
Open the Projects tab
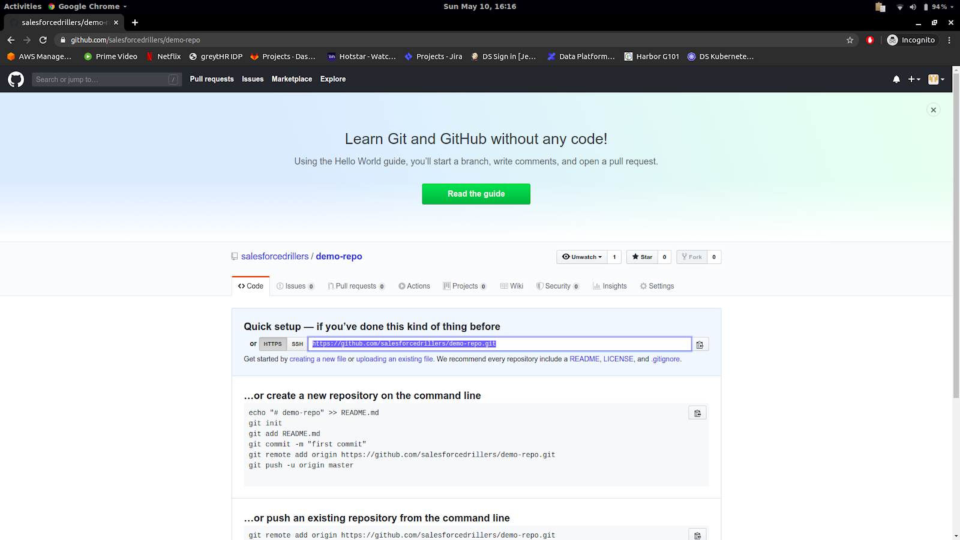pyautogui.click(x=465, y=286)
